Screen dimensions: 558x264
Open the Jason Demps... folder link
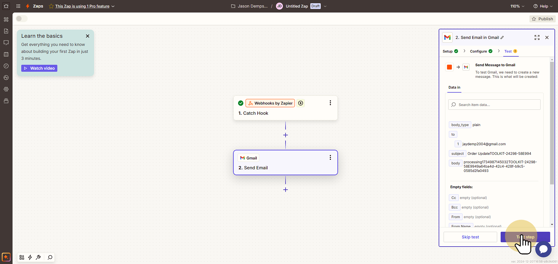tap(249, 6)
